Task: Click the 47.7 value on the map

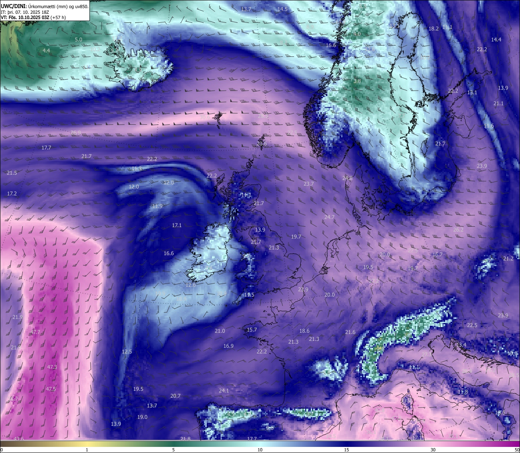Action: coord(35,332)
